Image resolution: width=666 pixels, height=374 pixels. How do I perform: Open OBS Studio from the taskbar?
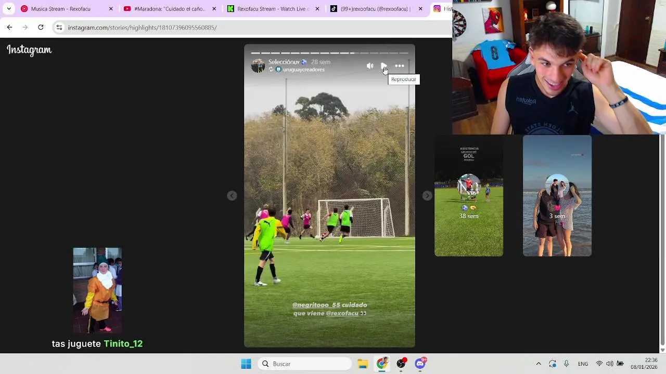click(x=401, y=364)
